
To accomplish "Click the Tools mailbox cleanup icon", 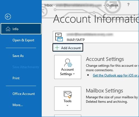I will (68, 95).
